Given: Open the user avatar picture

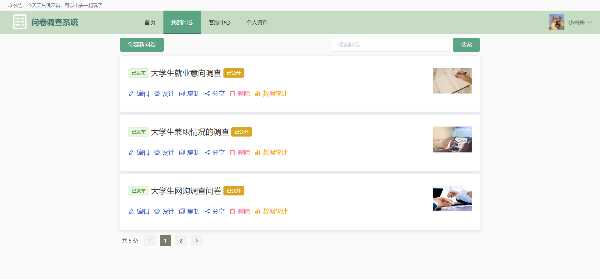Looking at the screenshot, I should click(557, 22).
